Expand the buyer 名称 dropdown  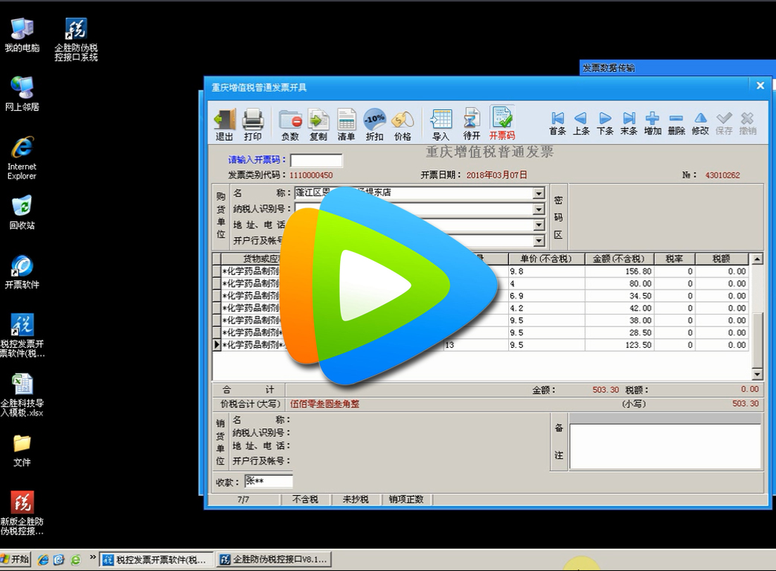(x=539, y=193)
